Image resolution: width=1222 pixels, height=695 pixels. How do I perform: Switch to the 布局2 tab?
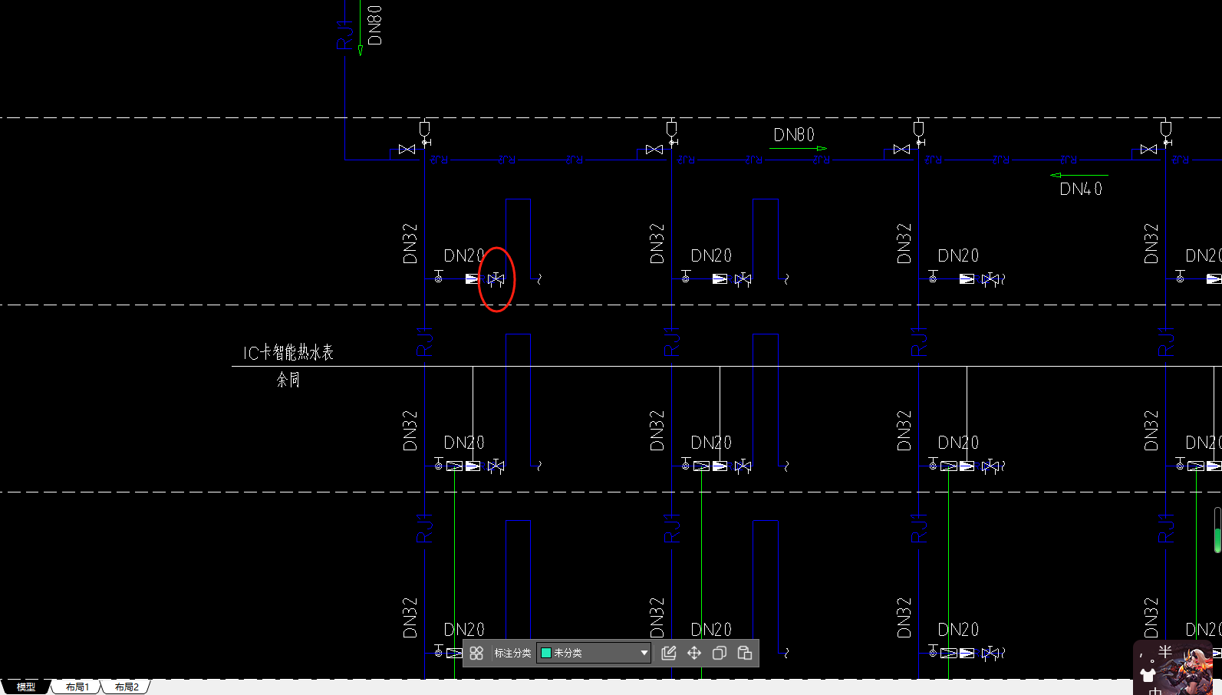127,687
